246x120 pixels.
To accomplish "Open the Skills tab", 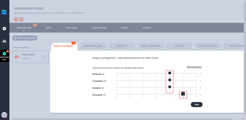I will [48, 28].
